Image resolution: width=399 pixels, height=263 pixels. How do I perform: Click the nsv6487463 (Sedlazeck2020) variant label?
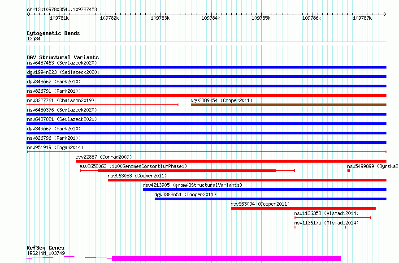(62, 63)
